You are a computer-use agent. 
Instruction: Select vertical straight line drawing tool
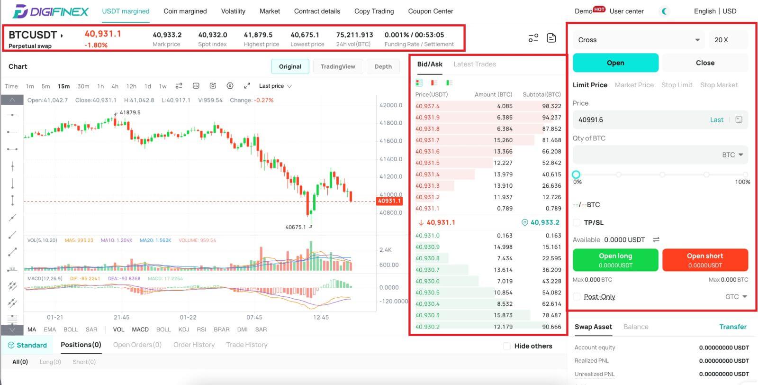12,166
